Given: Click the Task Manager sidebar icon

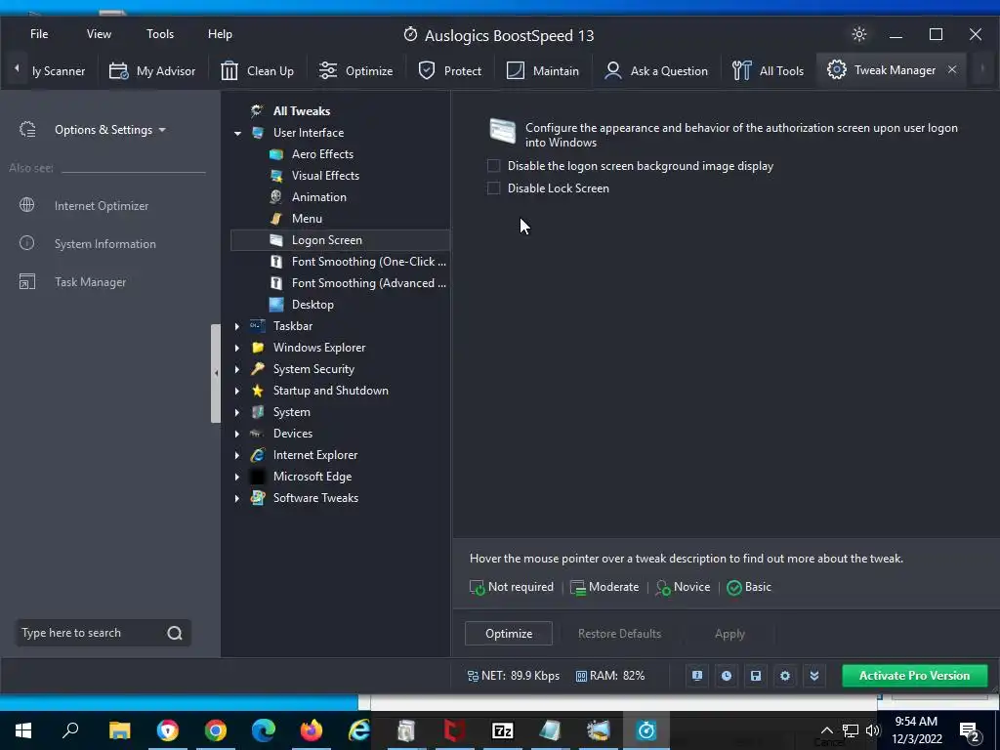Looking at the screenshot, I should 26,281.
